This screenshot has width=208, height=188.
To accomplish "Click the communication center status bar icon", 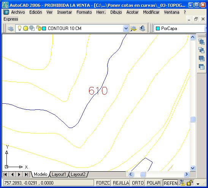I will [x=182, y=183].
